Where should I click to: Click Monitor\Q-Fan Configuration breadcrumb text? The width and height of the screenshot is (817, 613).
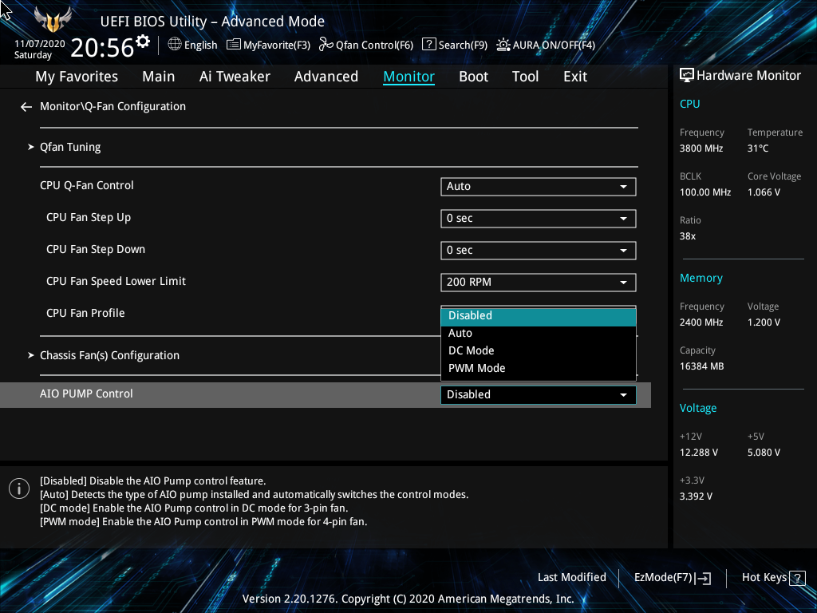(113, 106)
